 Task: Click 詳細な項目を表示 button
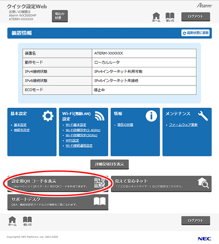click(x=109, y=164)
